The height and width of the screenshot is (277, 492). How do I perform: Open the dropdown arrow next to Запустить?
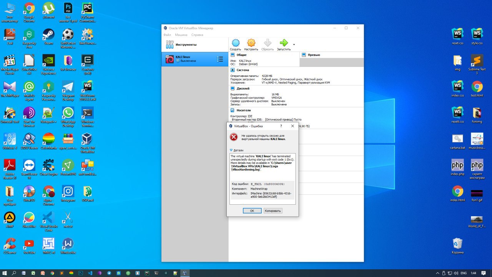294,45
